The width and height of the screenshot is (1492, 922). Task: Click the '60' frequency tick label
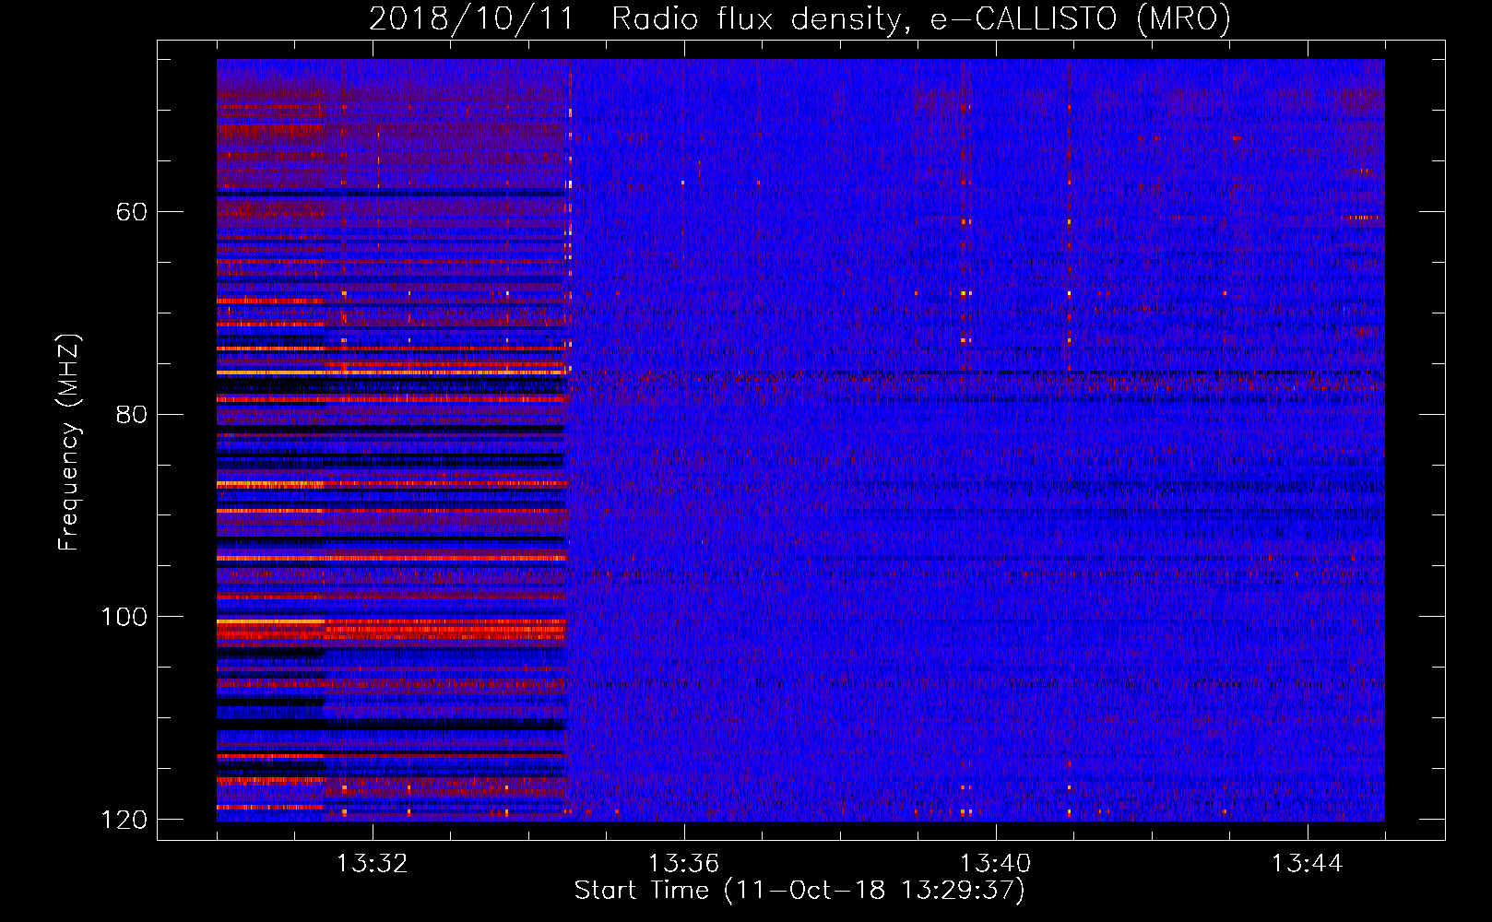(x=132, y=212)
